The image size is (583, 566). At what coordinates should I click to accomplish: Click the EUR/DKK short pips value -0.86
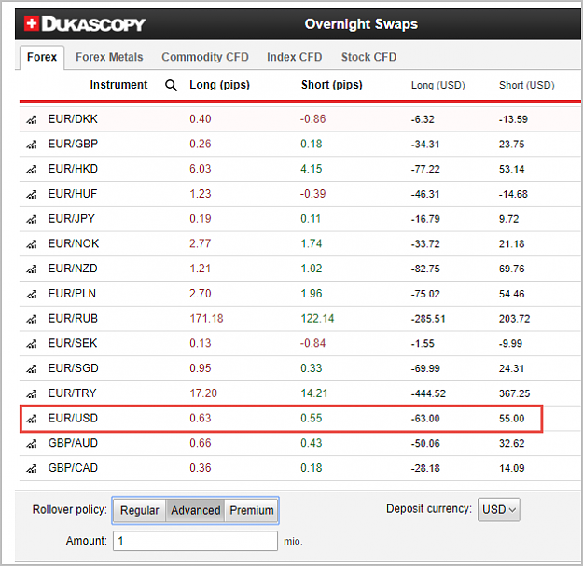coord(312,119)
